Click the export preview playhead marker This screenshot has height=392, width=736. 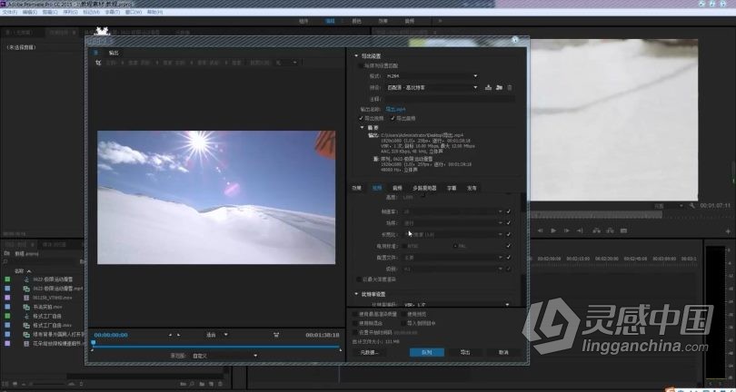tap(93, 343)
